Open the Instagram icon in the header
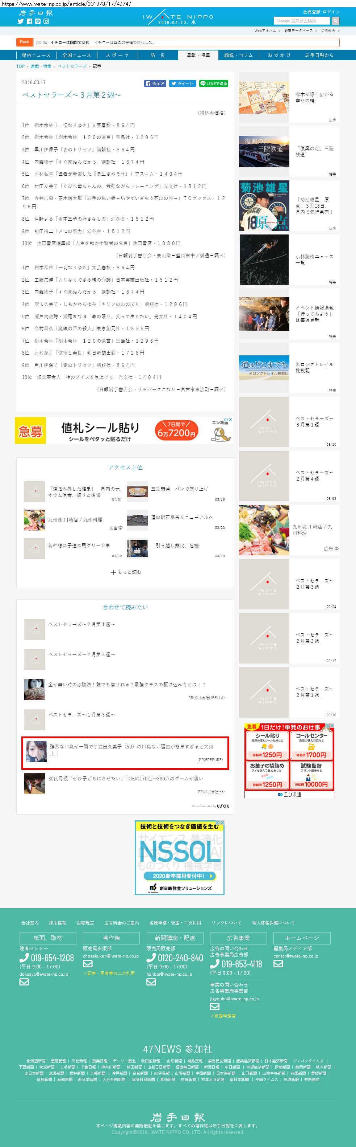 pos(46,21)
